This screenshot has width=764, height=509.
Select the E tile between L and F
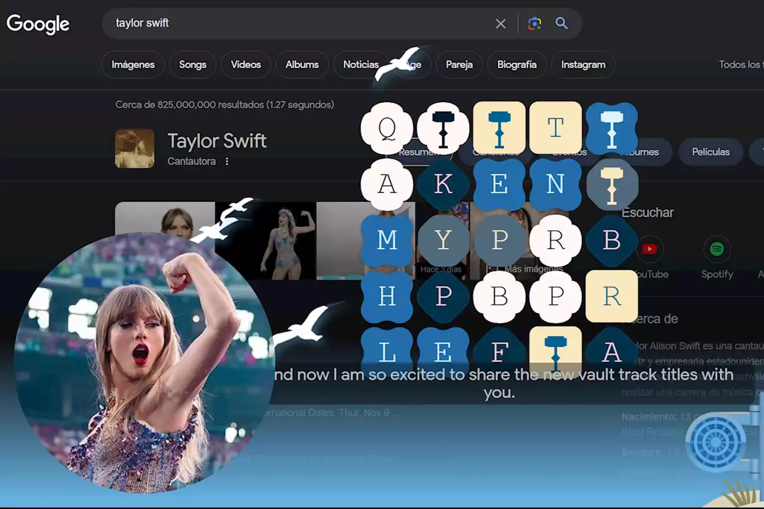443,353
